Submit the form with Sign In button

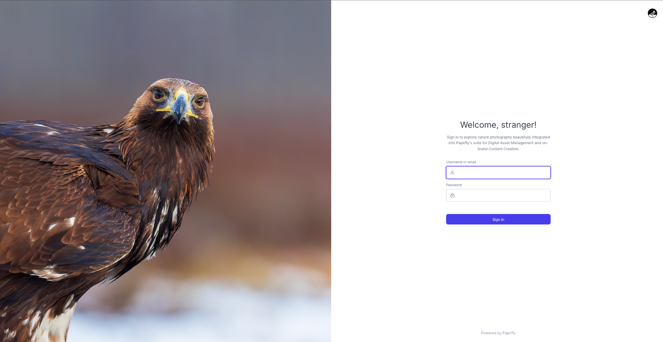point(498,219)
